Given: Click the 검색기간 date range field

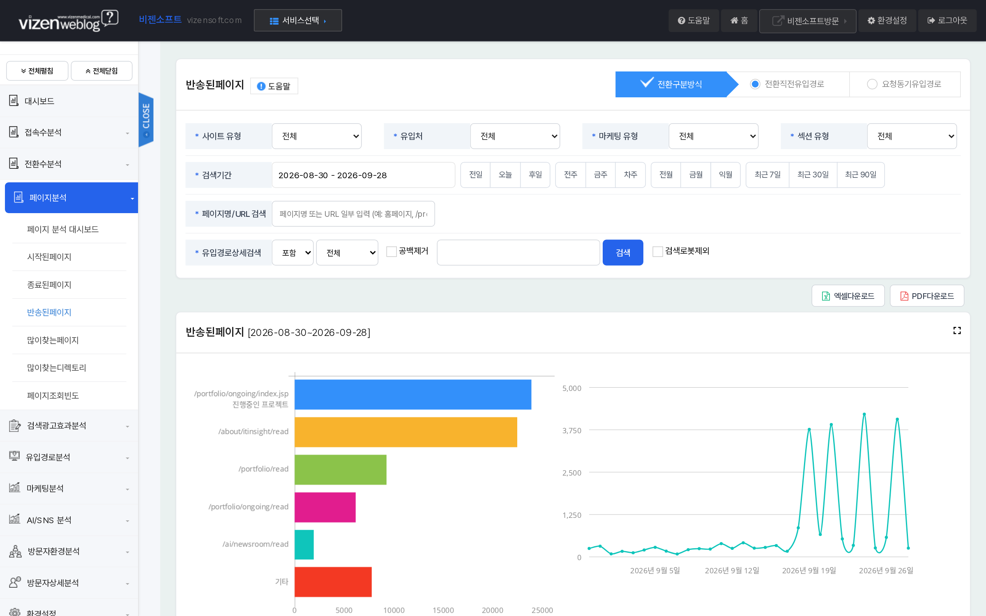Looking at the screenshot, I should (x=363, y=175).
